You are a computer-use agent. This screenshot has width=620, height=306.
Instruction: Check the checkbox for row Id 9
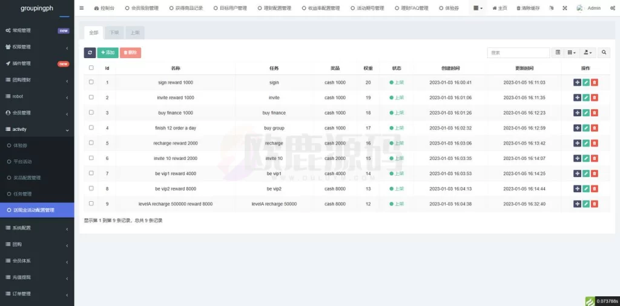coord(91,204)
